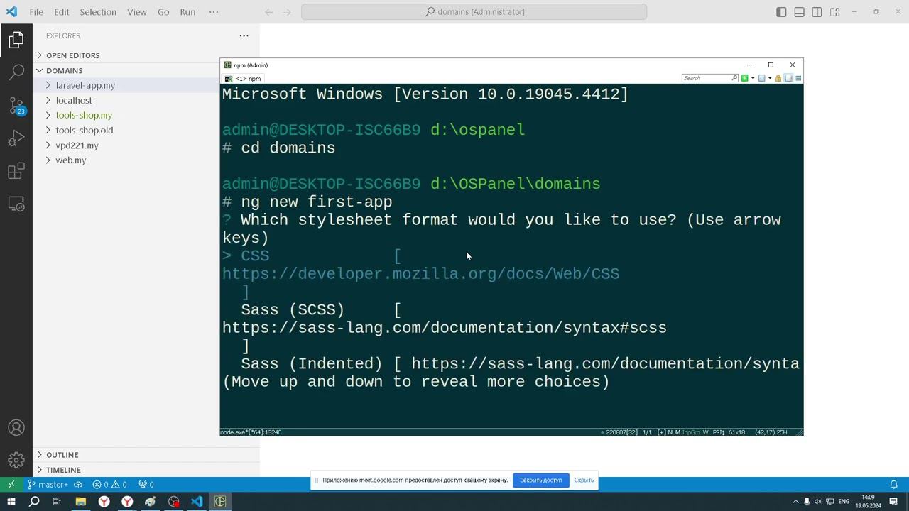Open the File menu
909x511 pixels.
36,12
